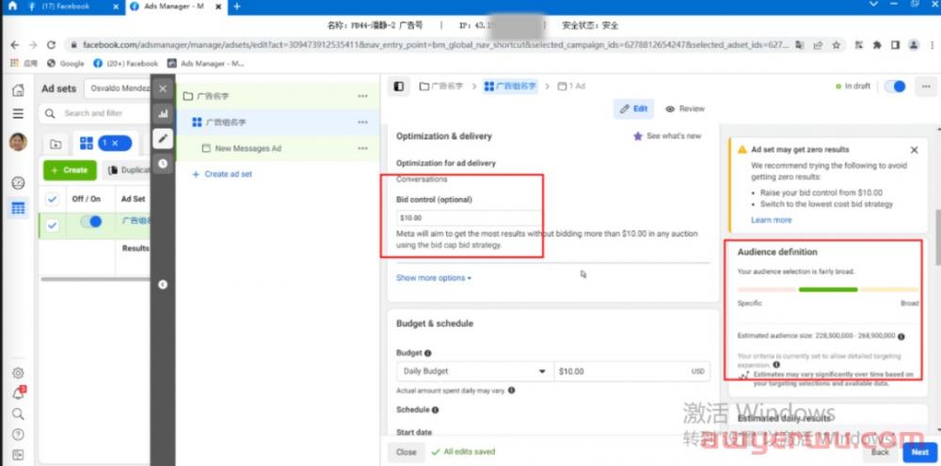941x466 pixels.
Task: Click the info icon next to Budget
Action: coord(428,353)
